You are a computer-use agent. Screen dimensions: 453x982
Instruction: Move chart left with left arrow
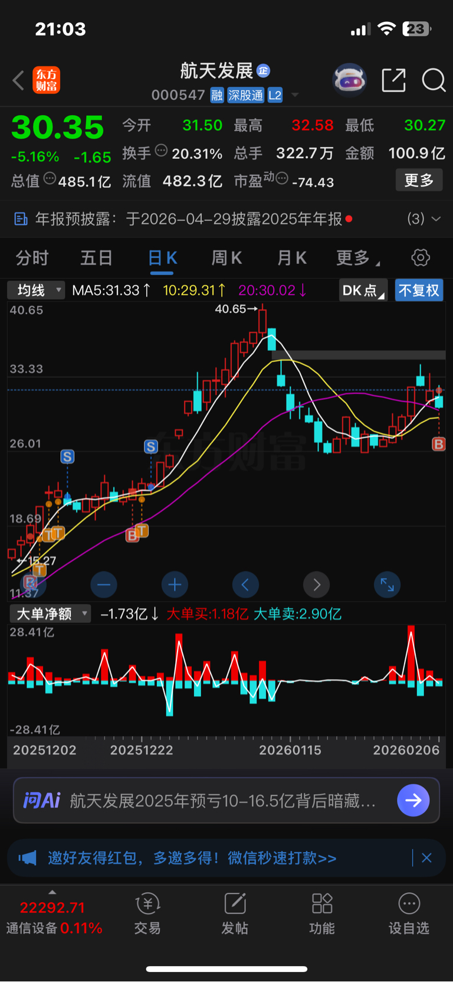coord(245,585)
